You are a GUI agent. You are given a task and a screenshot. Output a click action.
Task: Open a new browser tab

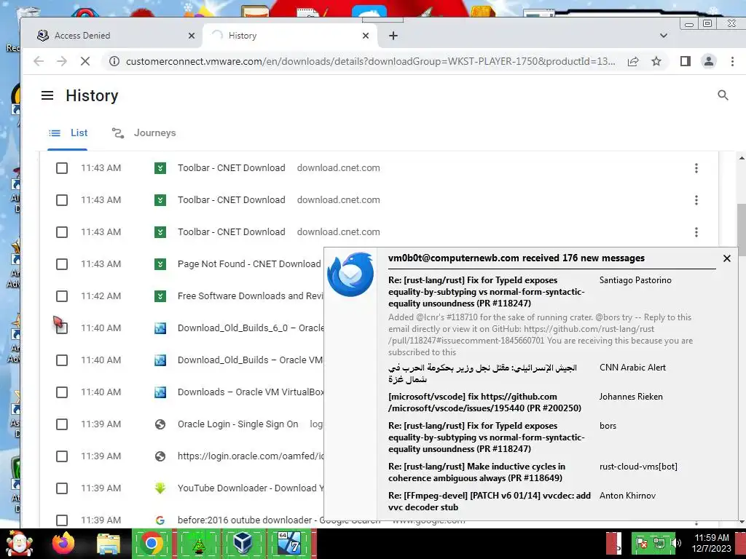coord(393,36)
